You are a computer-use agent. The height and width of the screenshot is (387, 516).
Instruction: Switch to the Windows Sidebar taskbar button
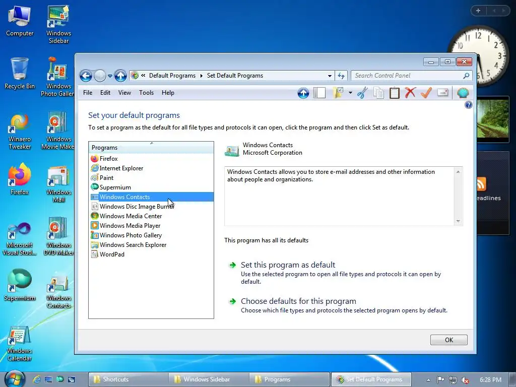[x=209, y=379]
